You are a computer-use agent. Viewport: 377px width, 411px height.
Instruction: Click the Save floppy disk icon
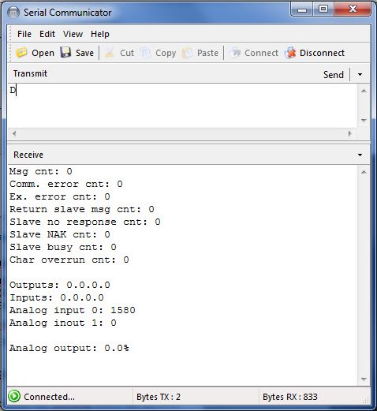point(65,52)
